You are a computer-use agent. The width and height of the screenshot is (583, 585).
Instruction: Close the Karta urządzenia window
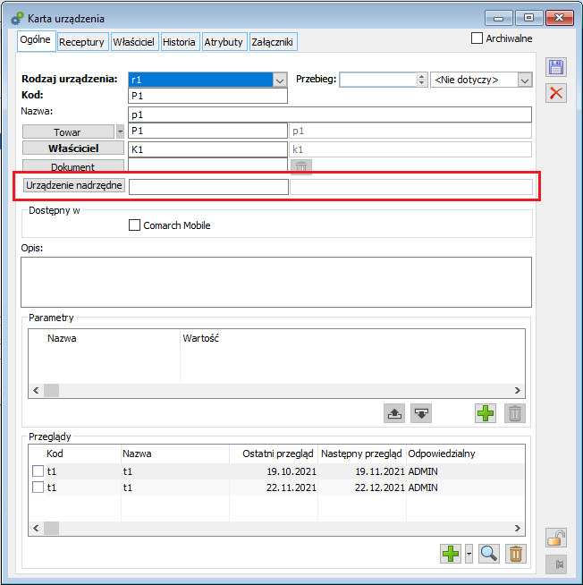559,18
